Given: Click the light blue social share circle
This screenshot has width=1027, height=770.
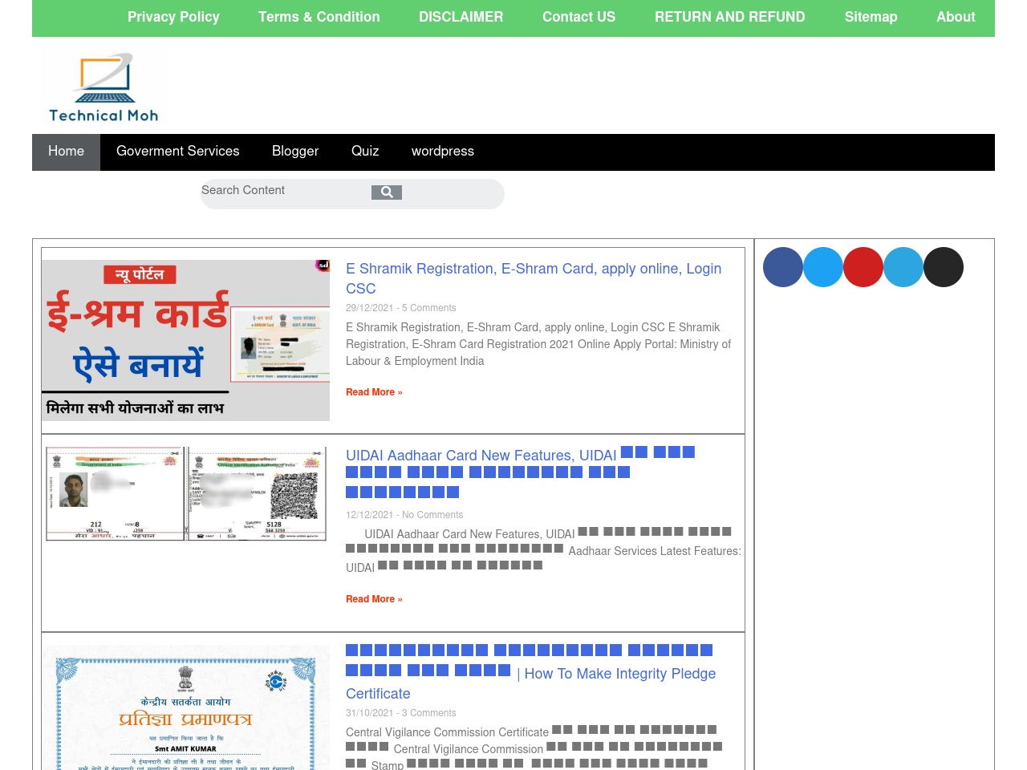Looking at the screenshot, I should (x=823, y=267).
